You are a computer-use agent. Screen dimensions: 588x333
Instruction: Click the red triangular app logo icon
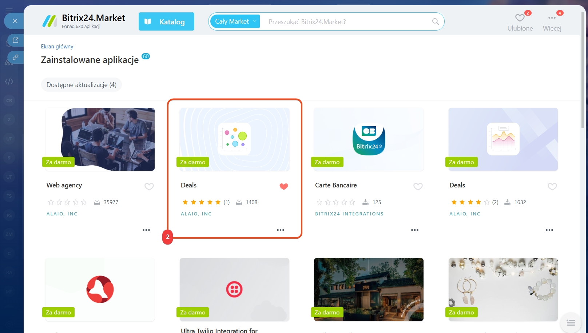[x=100, y=289]
